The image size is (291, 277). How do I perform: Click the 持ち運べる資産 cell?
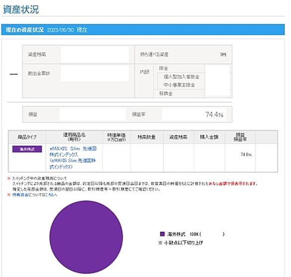click(x=183, y=55)
